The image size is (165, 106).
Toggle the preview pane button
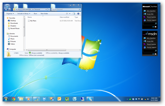tap(74, 14)
